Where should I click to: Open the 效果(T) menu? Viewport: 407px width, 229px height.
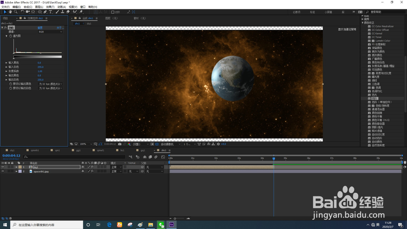coord(50,7)
